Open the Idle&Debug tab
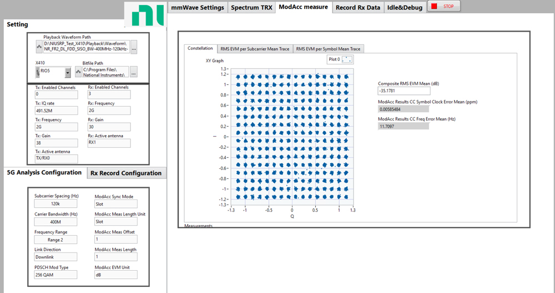 (x=405, y=7)
